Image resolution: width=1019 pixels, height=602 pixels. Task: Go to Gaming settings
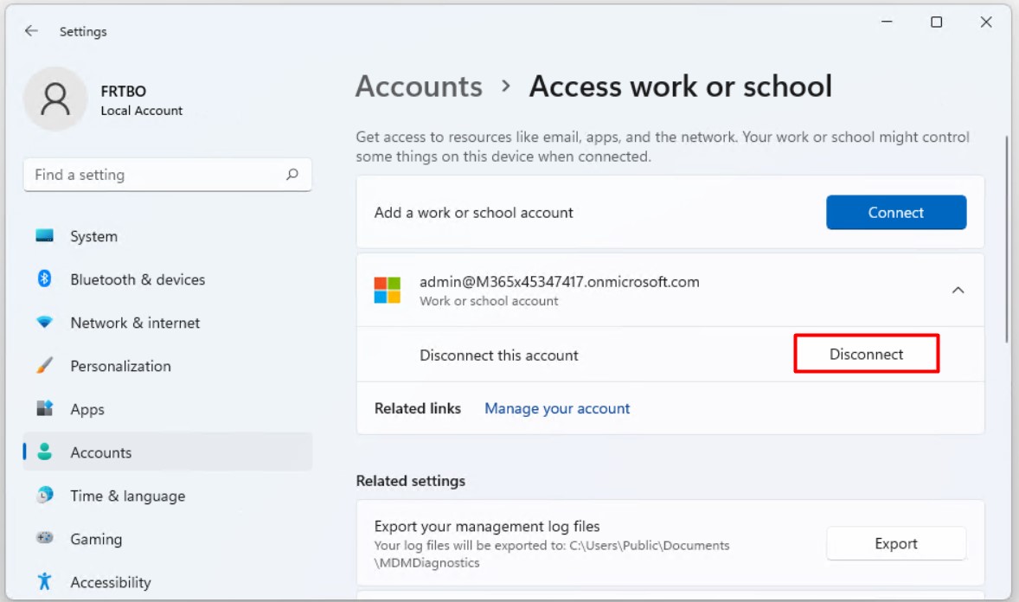(168, 539)
